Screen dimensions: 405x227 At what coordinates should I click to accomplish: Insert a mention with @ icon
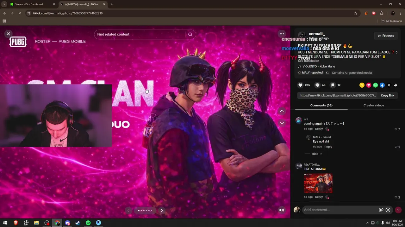coord(381,210)
